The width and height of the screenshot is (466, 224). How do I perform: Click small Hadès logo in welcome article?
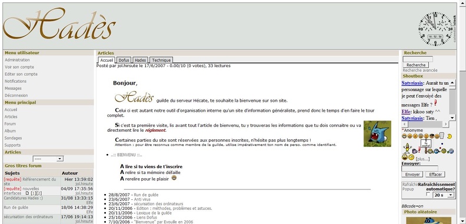[134, 97]
